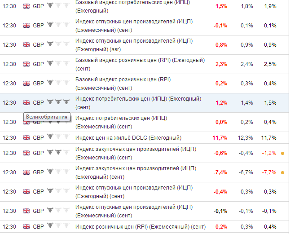Click the UK flag in the DCLG housing index row
This screenshot has height=234, width=290.
(x=26, y=138)
